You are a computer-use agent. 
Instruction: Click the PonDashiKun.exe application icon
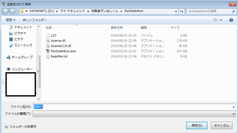tap(48, 51)
